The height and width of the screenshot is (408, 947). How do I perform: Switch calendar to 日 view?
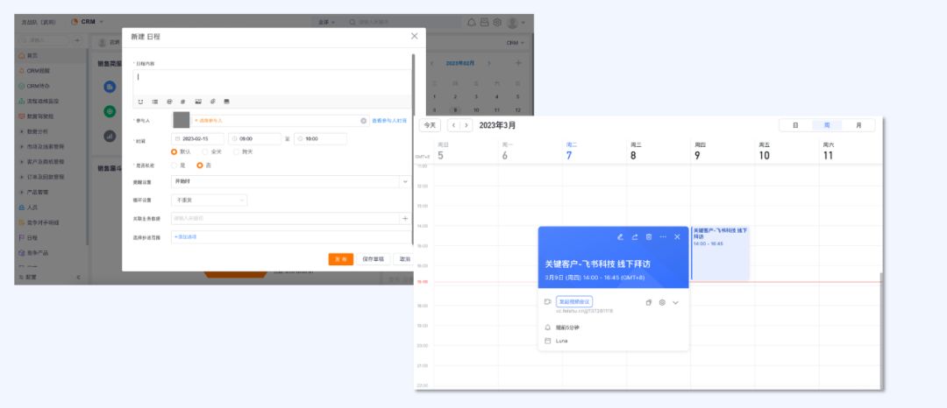pos(794,125)
